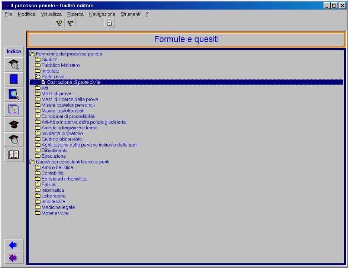This screenshot has width=349, height=268.
Task: Expand the Imputato folder
Action: coord(47,71)
